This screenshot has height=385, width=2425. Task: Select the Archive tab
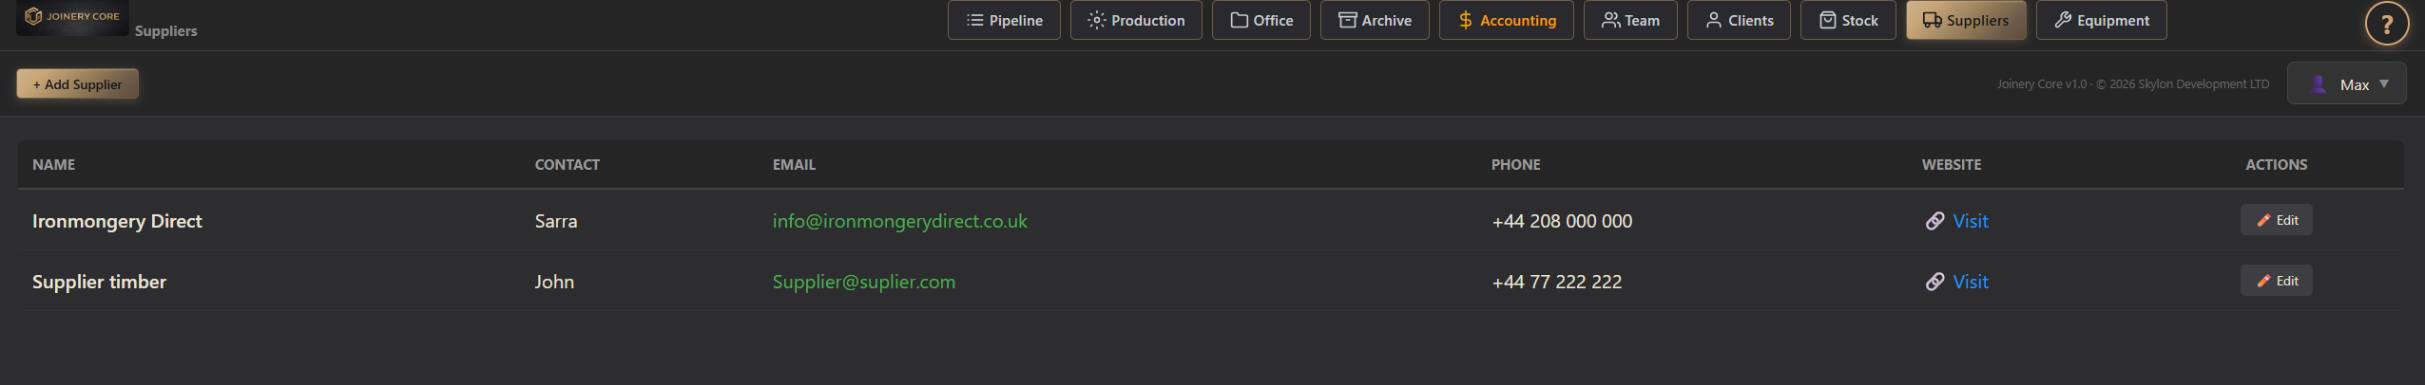(1375, 20)
